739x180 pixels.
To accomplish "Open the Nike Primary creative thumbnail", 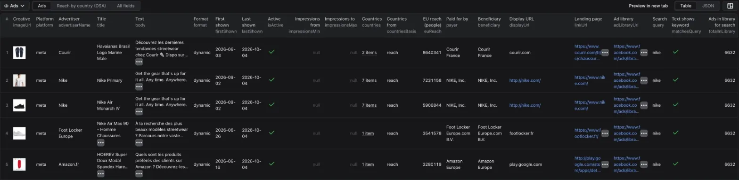I will 19,80.
